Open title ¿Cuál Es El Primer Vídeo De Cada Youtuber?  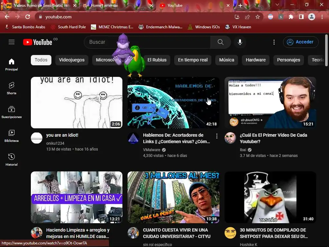click(x=273, y=138)
